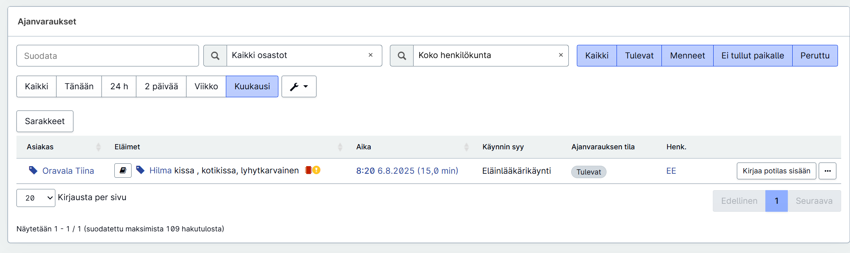Image resolution: width=850 pixels, height=253 pixels.
Task: Focus the Suodata filter input
Action: (x=108, y=56)
